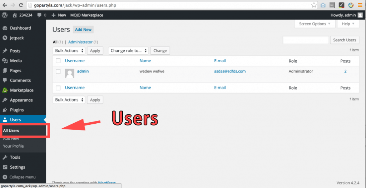This screenshot has height=188, width=366.
Task: Check the admin user row checkbox
Action: click(58, 71)
